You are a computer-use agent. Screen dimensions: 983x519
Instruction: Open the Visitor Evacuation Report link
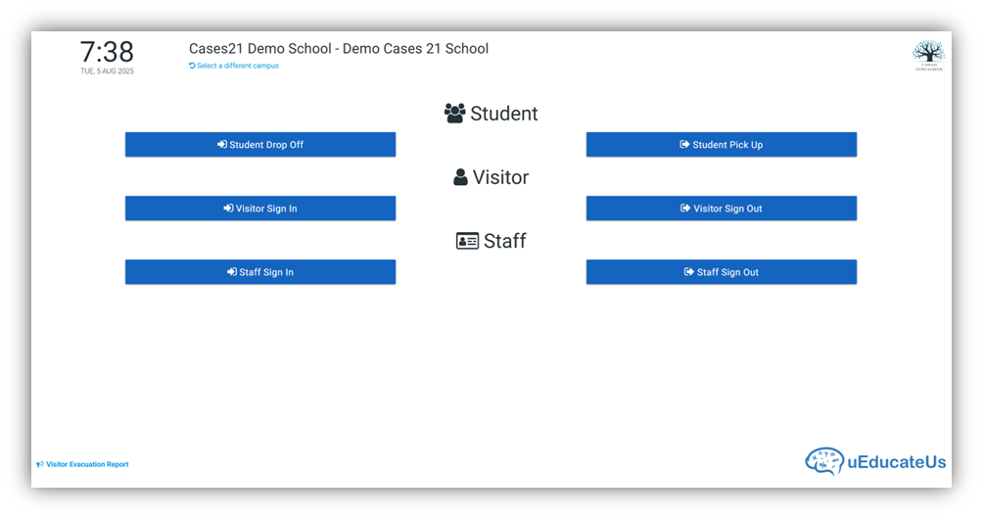pyautogui.click(x=87, y=464)
